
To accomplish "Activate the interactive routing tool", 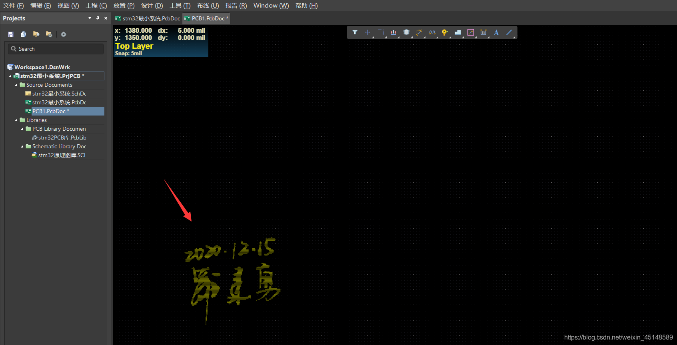I will click(x=419, y=32).
